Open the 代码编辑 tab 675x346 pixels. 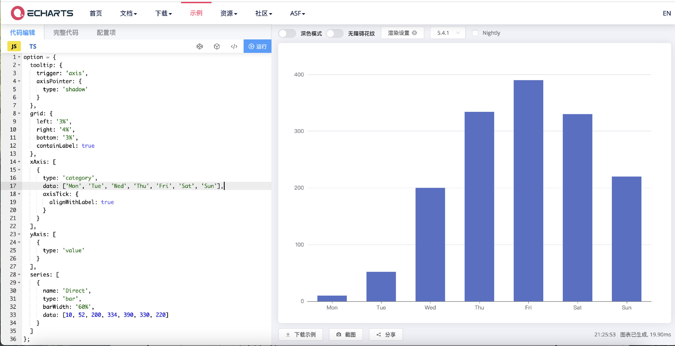(22, 33)
